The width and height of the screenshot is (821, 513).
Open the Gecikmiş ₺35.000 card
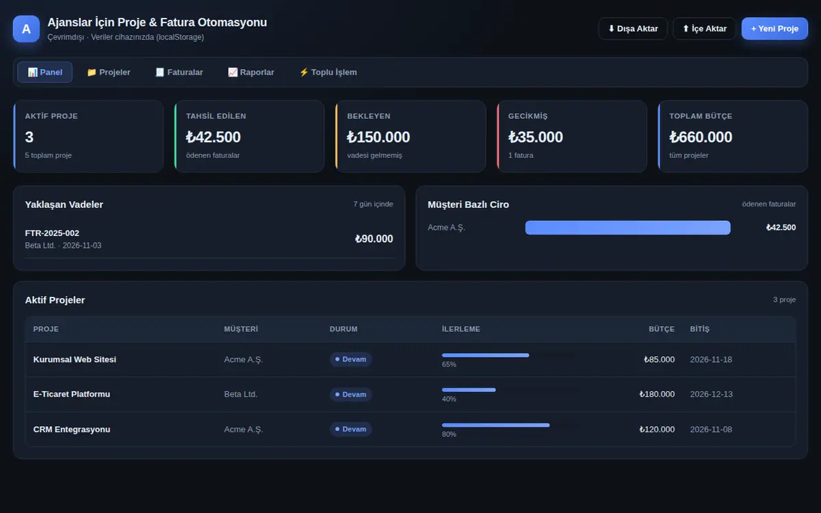pos(571,136)
